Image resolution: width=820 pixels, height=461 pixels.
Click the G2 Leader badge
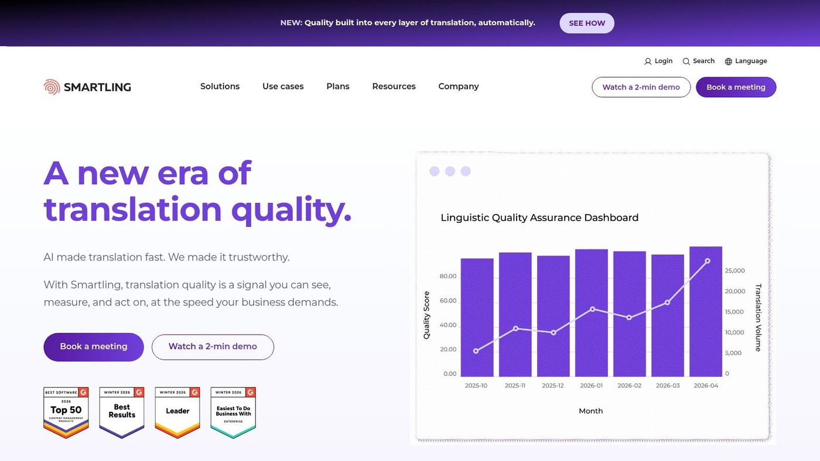pyautogui.click(x=177, y=413)
